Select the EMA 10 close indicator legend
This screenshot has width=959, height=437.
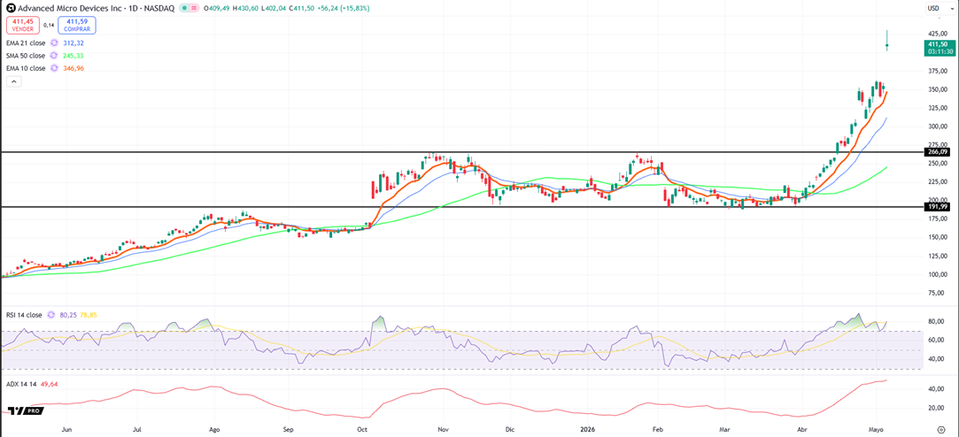pos(27,68)
